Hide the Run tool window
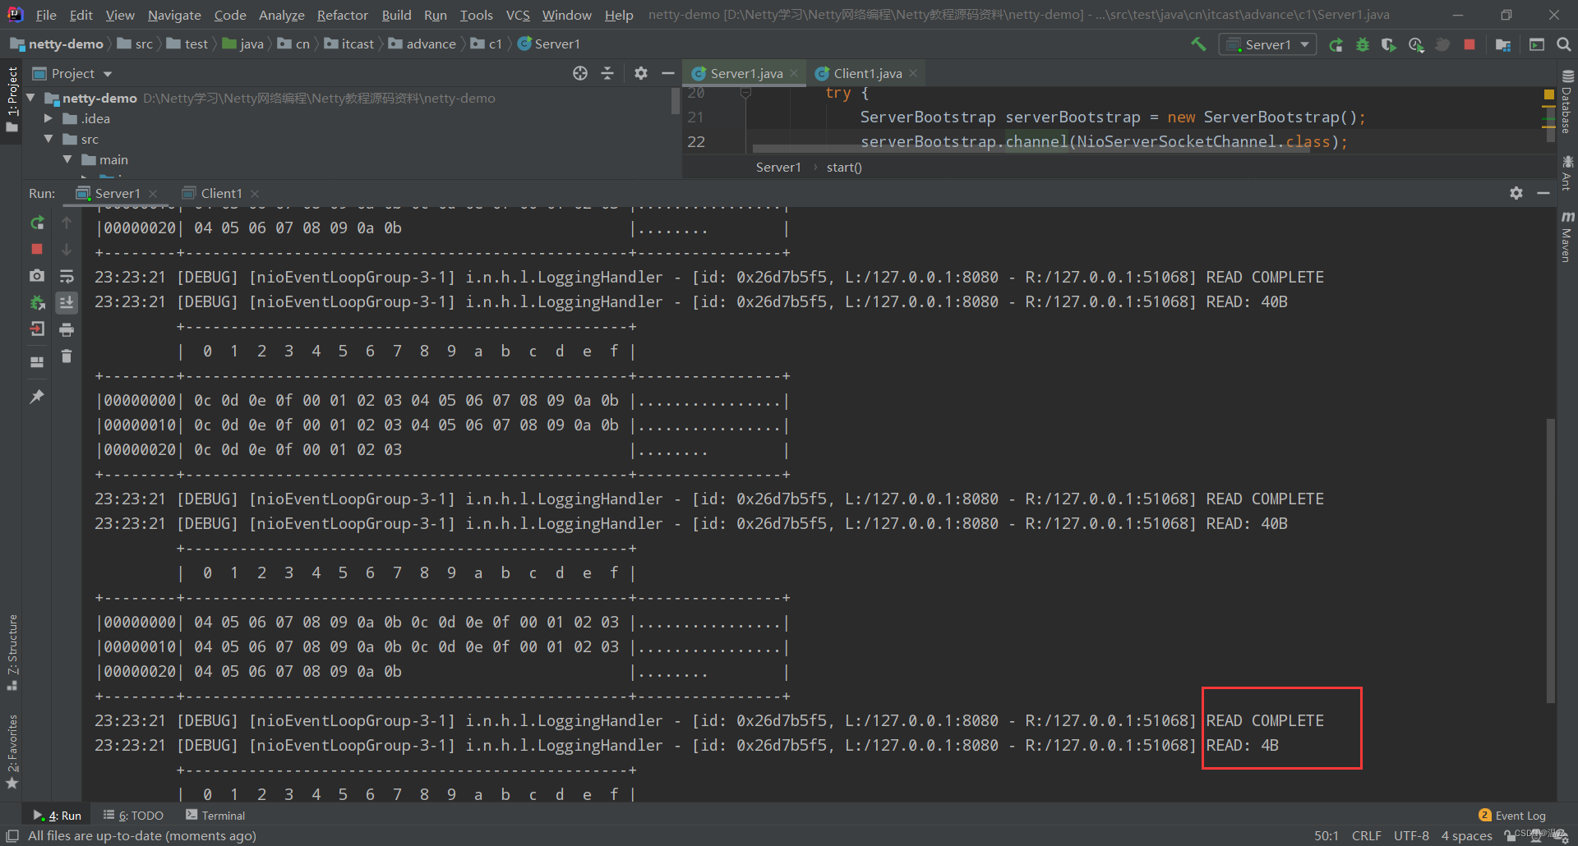Viewport: 1578px width, 846px height. click(1543, 193)
